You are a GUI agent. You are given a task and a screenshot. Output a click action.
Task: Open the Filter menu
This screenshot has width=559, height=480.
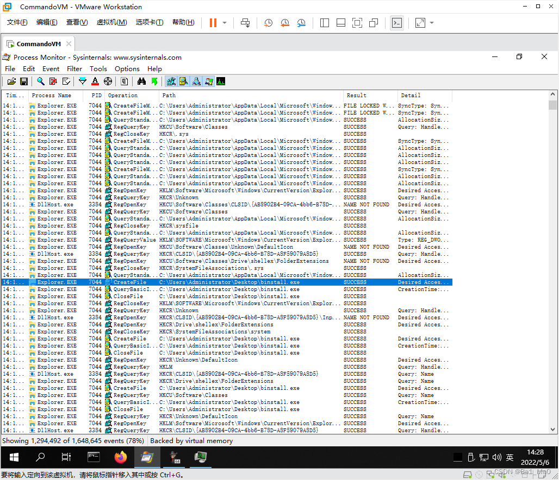pos(74,69)
